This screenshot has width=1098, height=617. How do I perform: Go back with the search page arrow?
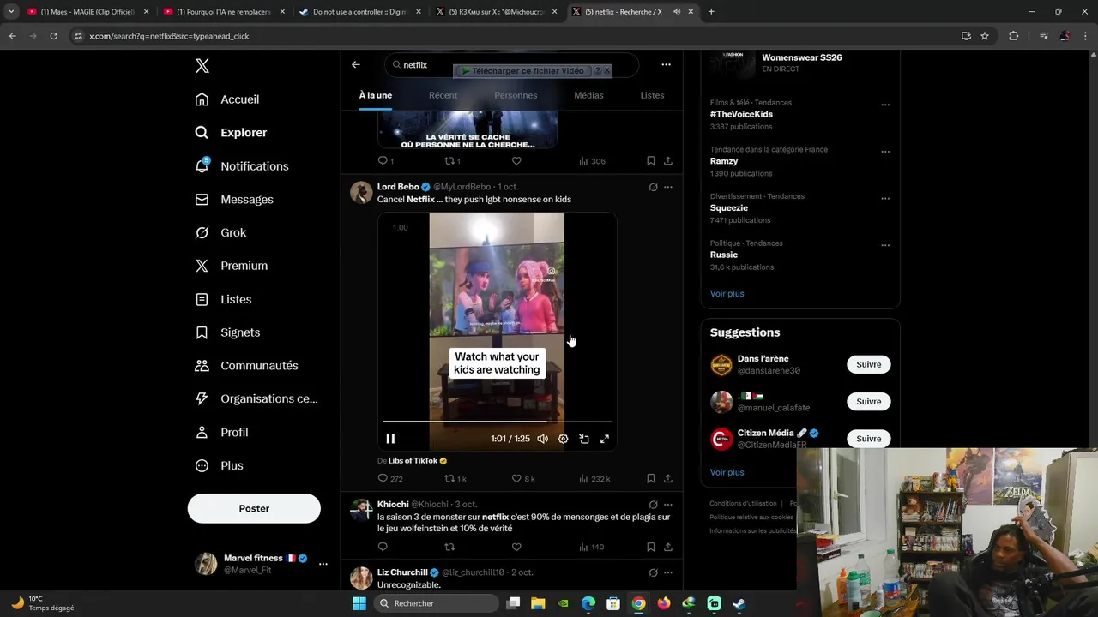tap(355, 64)
